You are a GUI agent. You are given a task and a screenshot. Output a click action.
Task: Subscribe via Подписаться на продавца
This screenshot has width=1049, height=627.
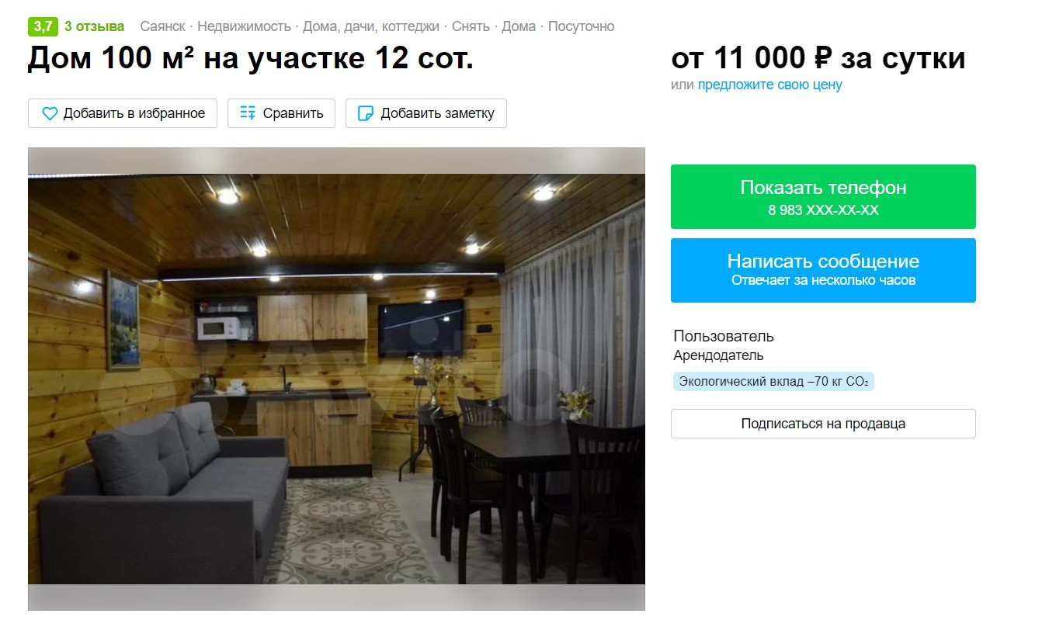tap(823, 424)
